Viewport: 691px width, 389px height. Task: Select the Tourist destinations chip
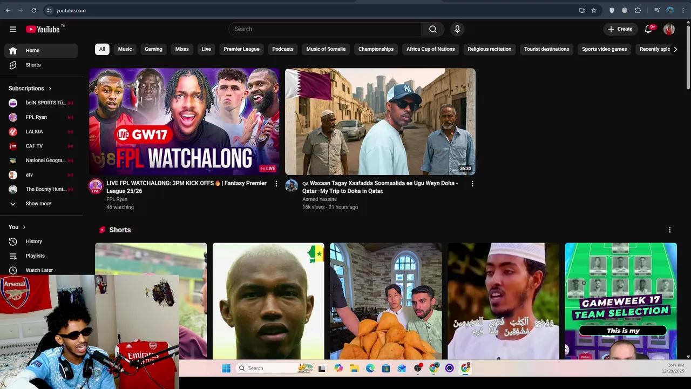[546, 49]
